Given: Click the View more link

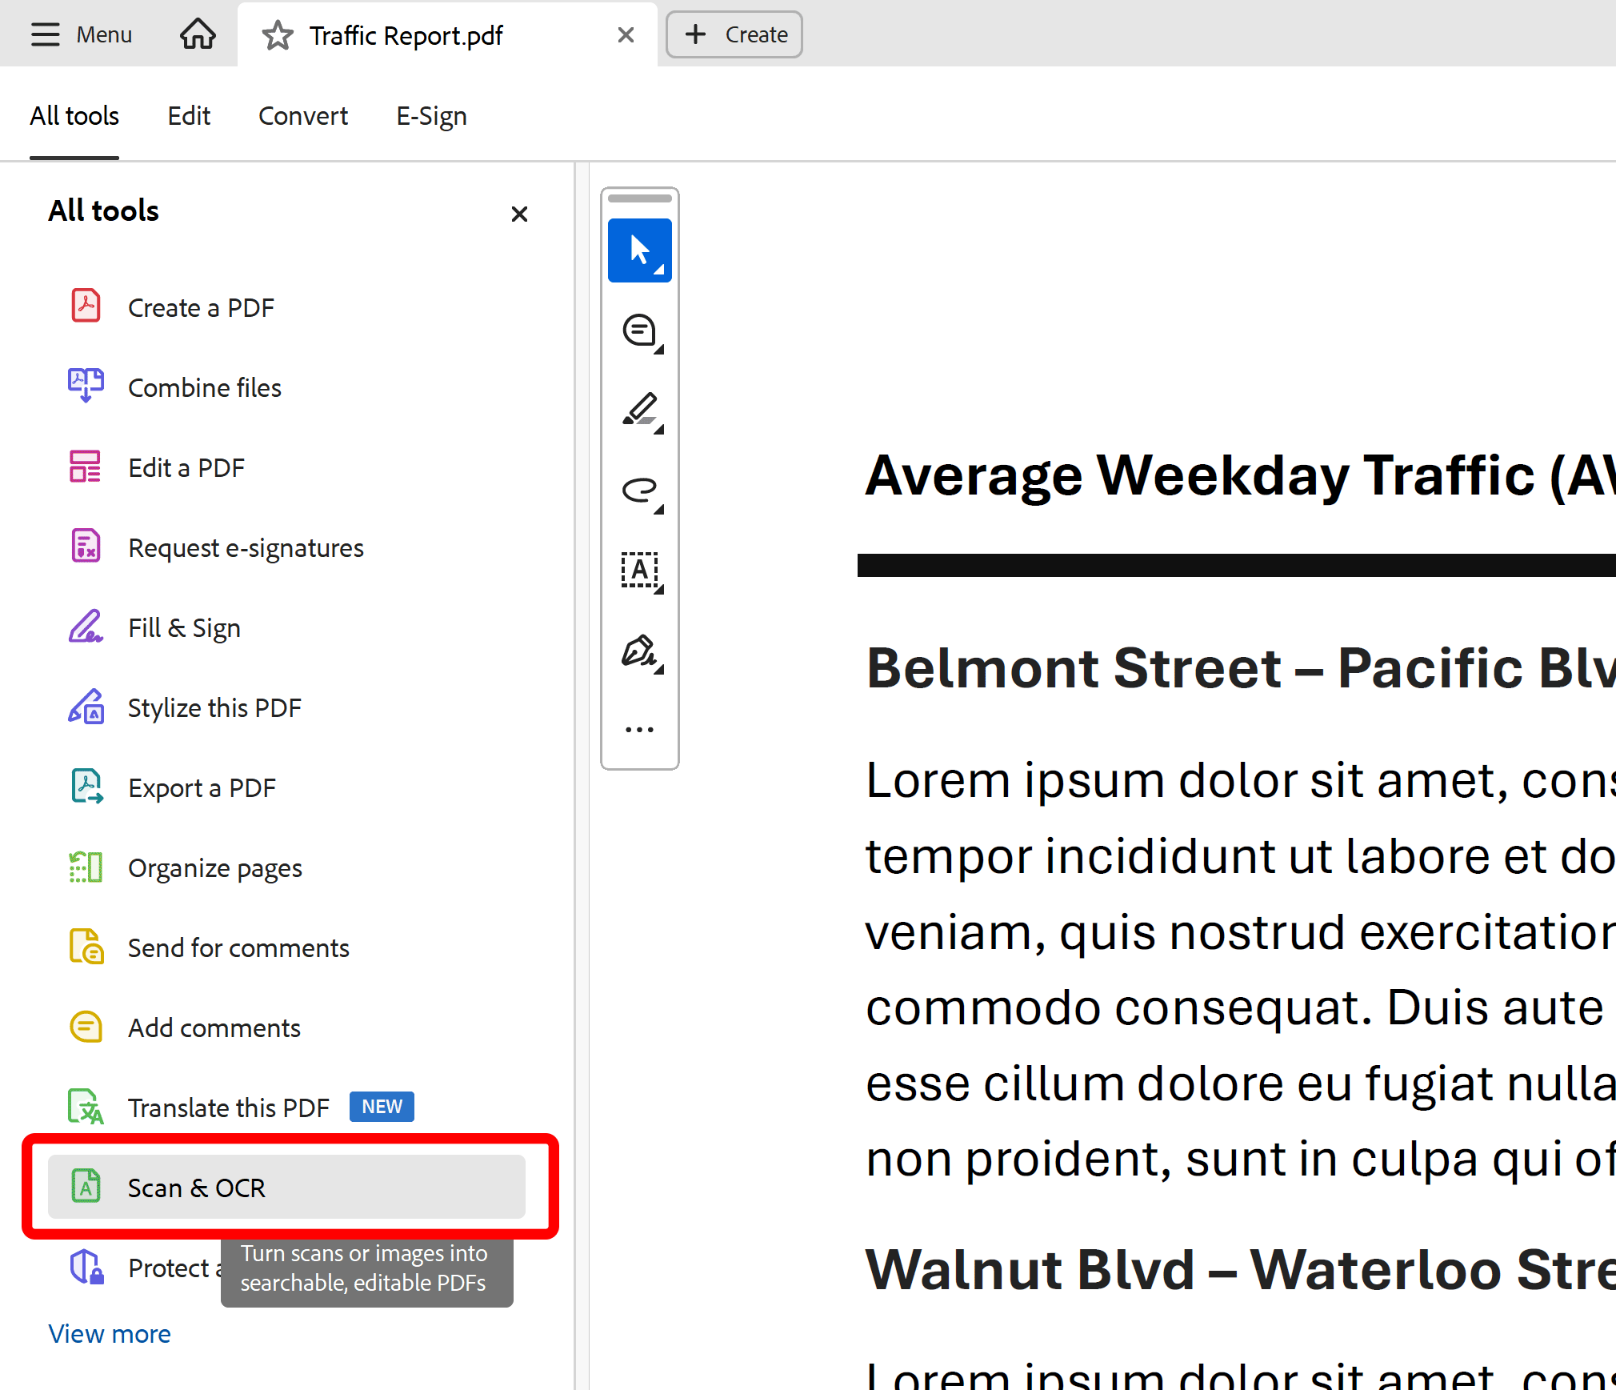Looking at the screenshot, I should click(x=110, y=1334).
